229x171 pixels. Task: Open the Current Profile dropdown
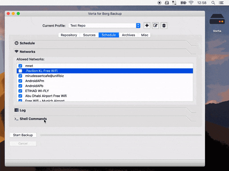point(104,26)
